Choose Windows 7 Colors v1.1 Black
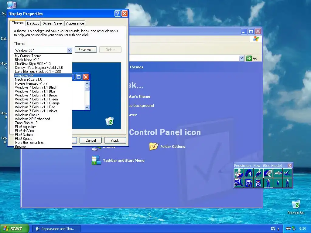This screenshot has height=233, width=311. pos(43,87)
